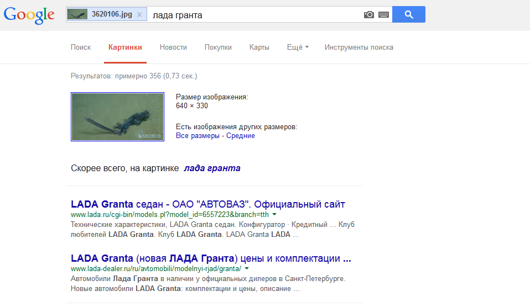Open the on-screen keyboard icon
Image resolution: width=530 pixels, height=307 pixels.
(383, 14)
